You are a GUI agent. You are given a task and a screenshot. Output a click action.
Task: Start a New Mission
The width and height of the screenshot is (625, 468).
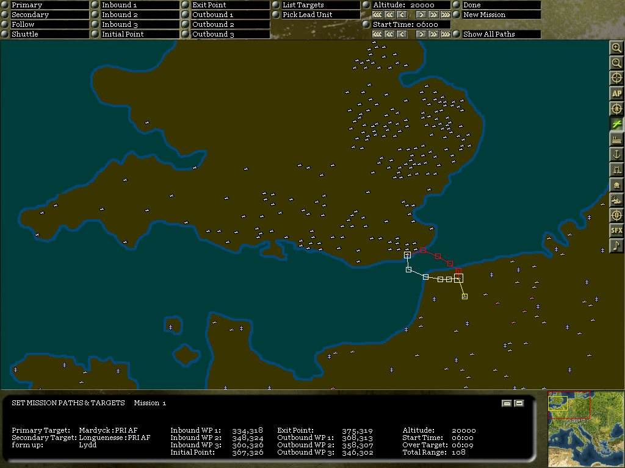pos(457,15)
